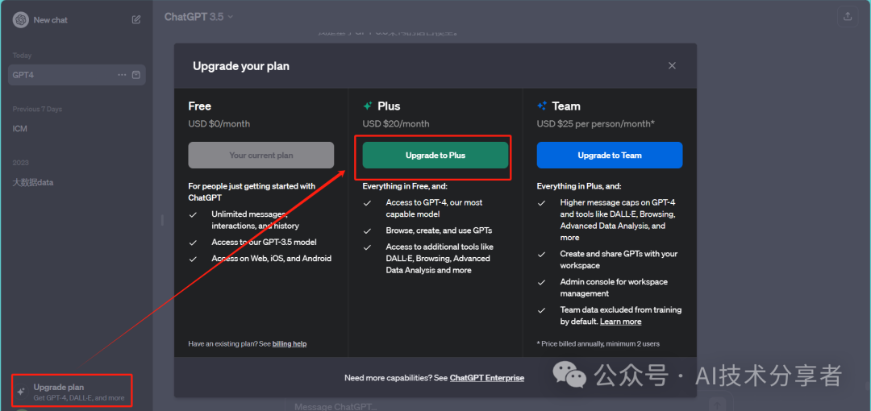Click the Learn more link under Team

pos(621,322)
